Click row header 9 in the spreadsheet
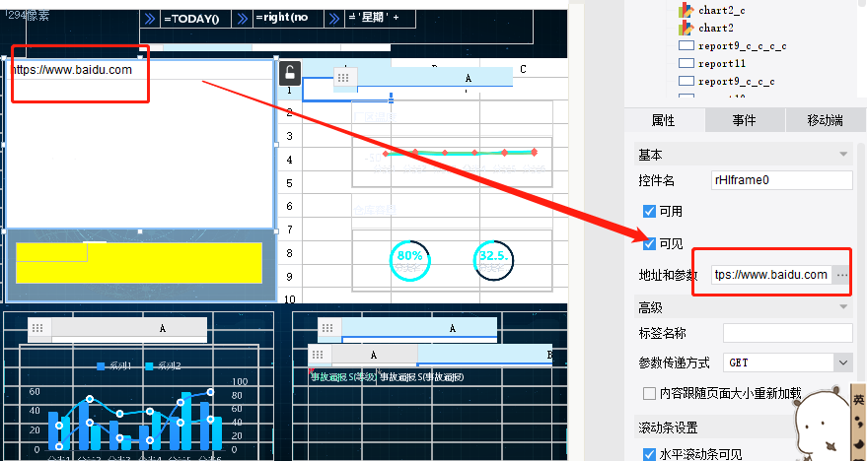 click(x=289, y=276)
